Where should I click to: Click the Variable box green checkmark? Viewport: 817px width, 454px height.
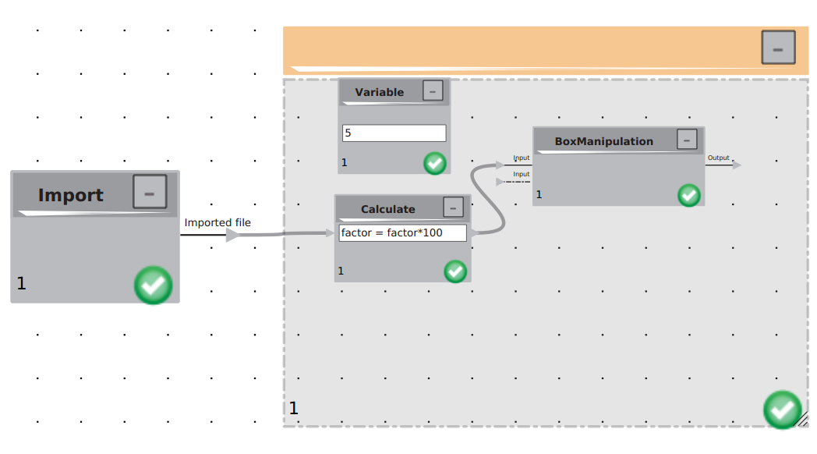tap(434, 163)
